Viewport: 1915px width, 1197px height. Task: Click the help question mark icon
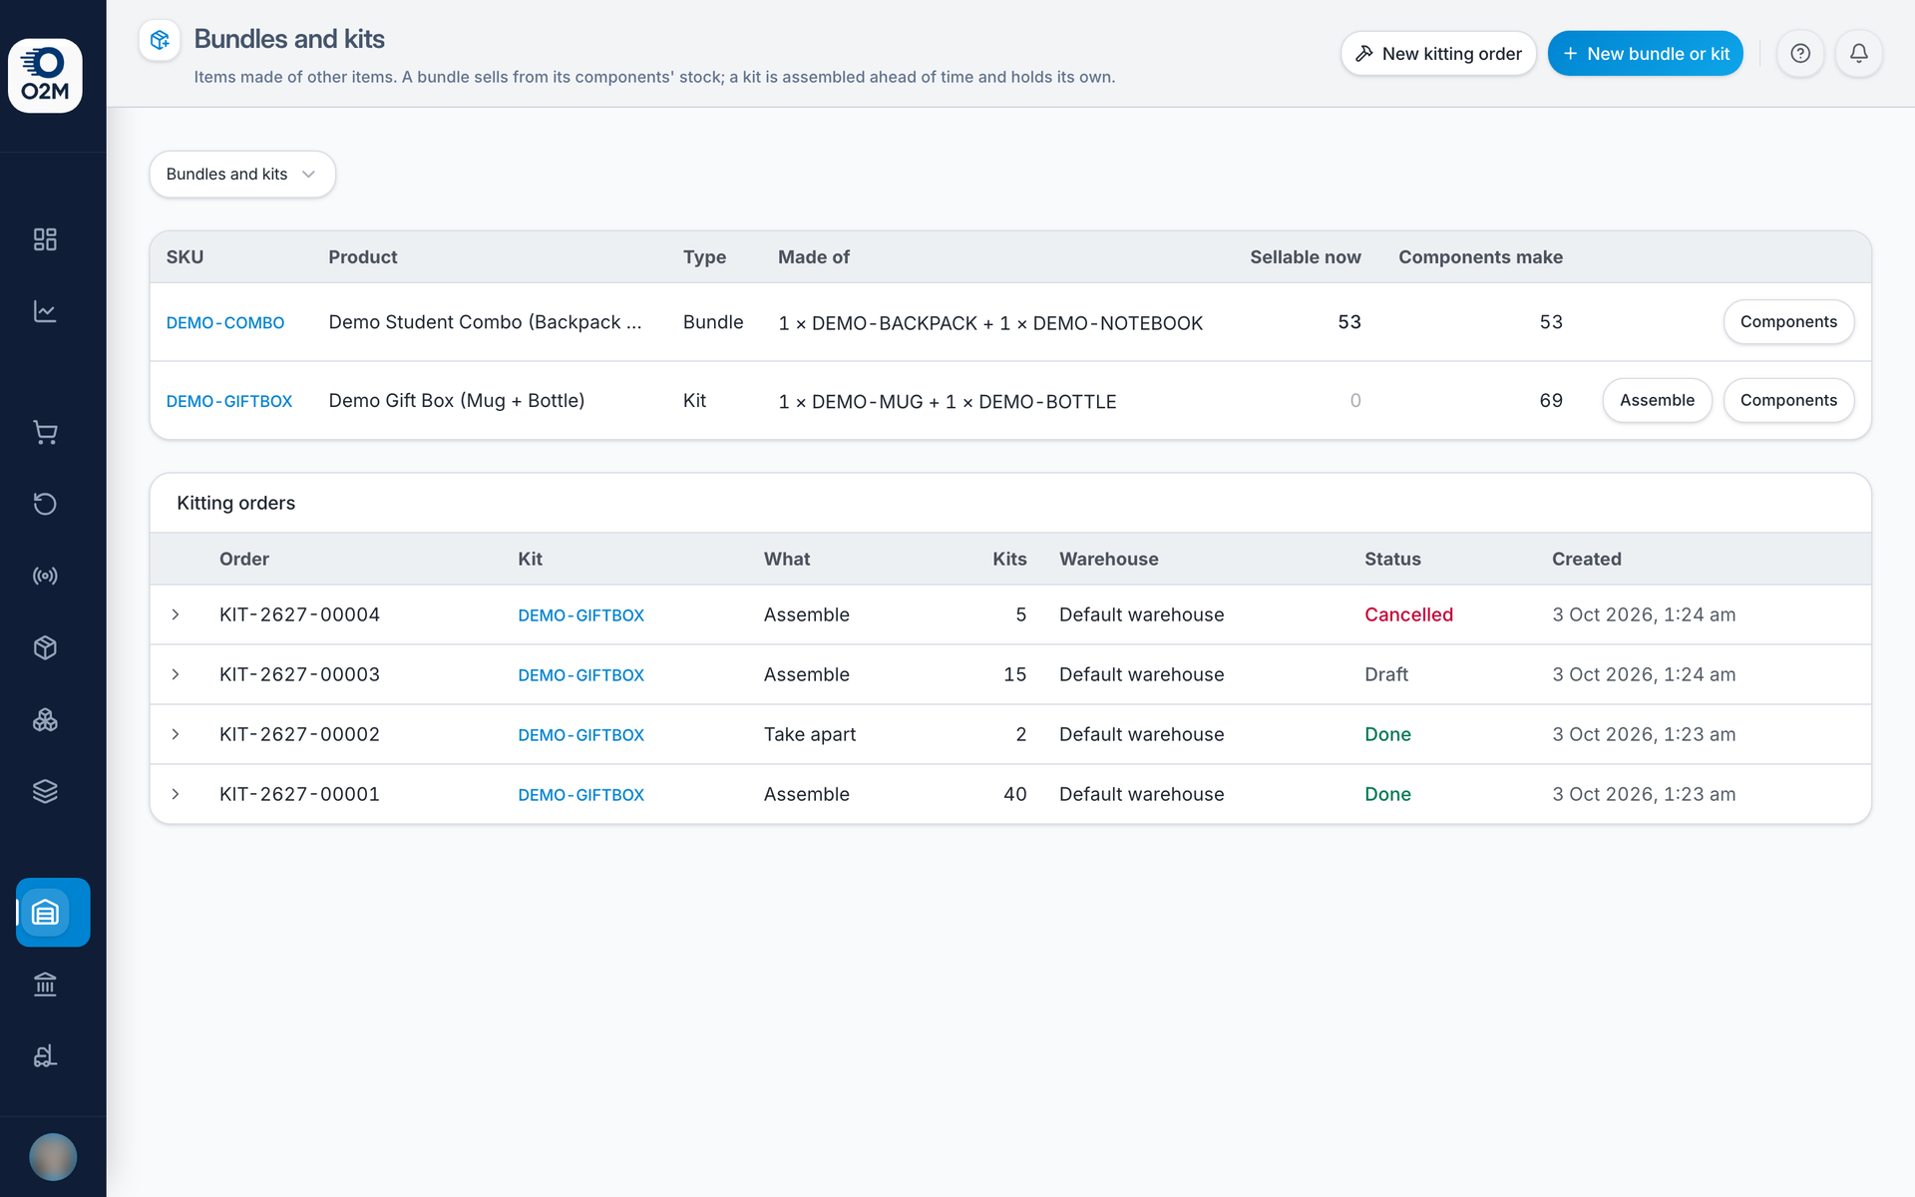point(1800,54)
